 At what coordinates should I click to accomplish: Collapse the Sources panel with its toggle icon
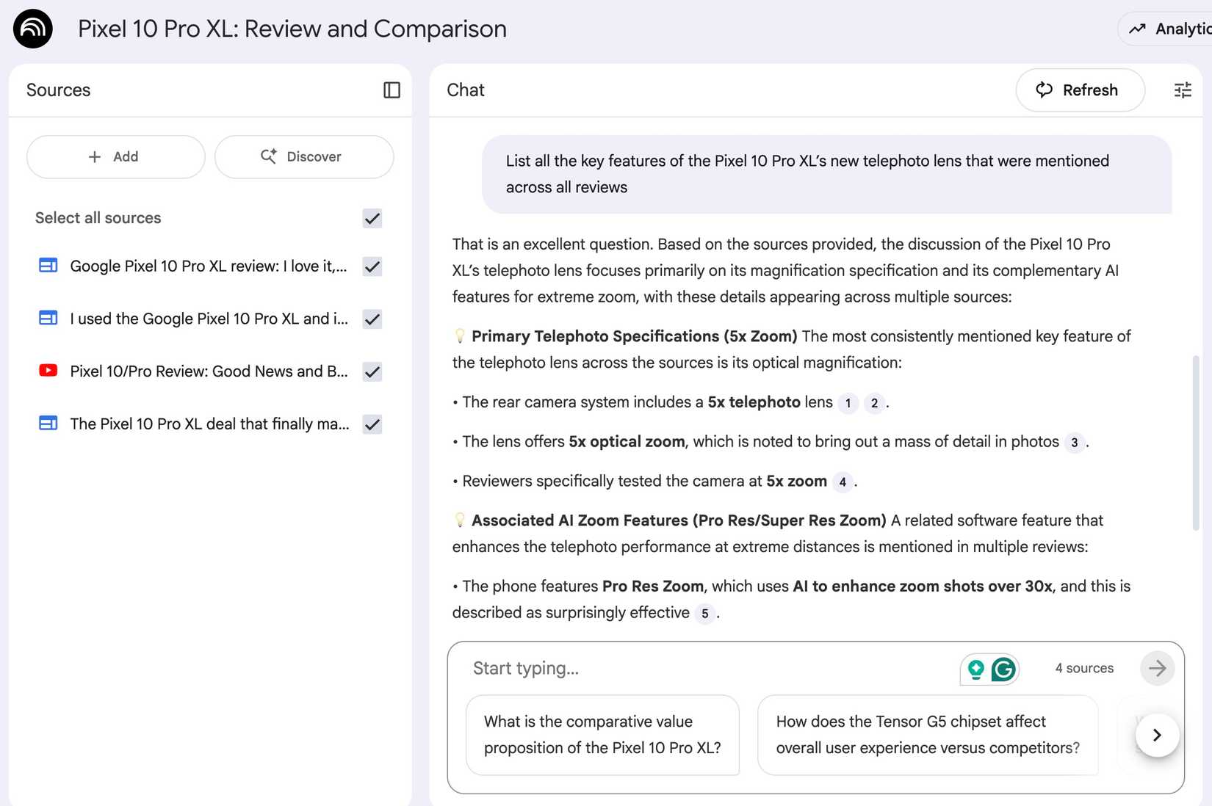[392, 90]
